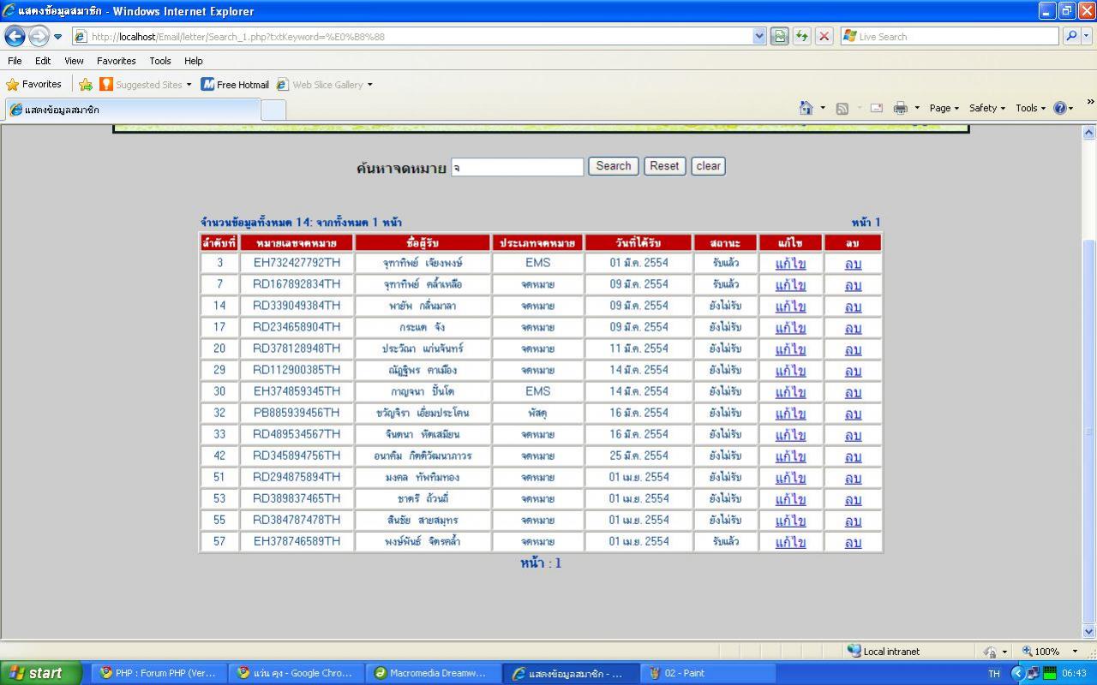Screen dimensions: 1097x685
Task: Click ลบ for EH732427792TH row
Action: click(853, 264)
